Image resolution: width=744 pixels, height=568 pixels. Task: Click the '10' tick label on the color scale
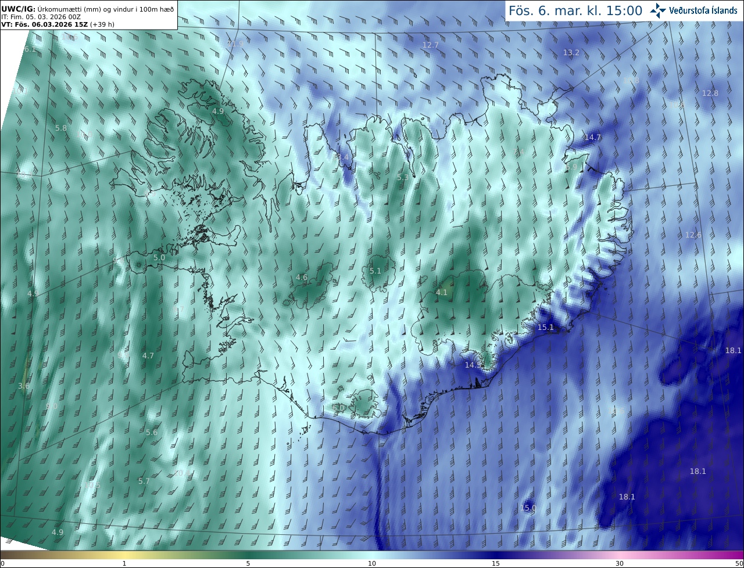point(372,563)
